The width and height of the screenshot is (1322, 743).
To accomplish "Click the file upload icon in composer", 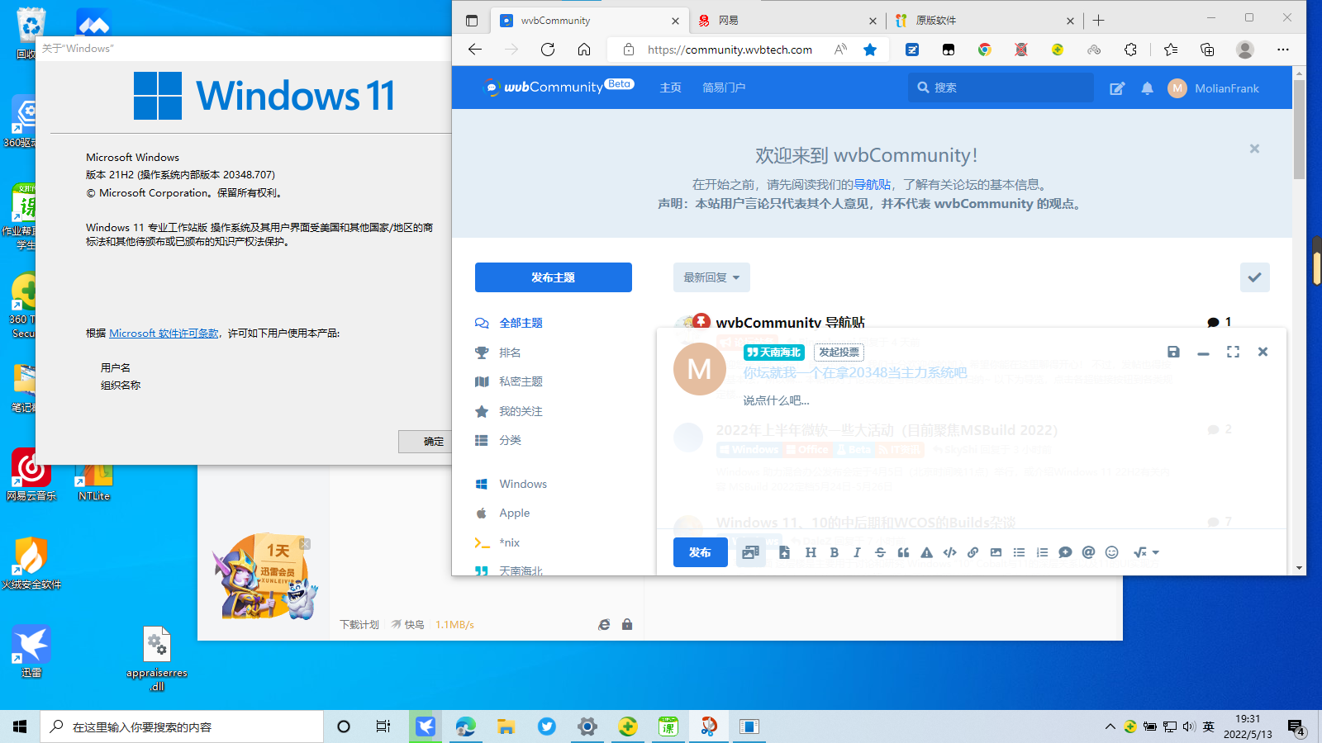I will [784, 552].
